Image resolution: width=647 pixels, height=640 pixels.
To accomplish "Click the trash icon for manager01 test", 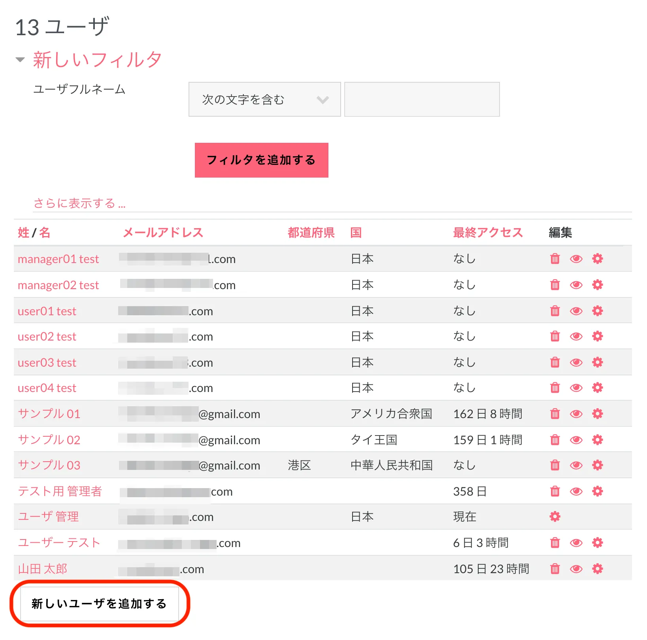I will coord(555,259).
